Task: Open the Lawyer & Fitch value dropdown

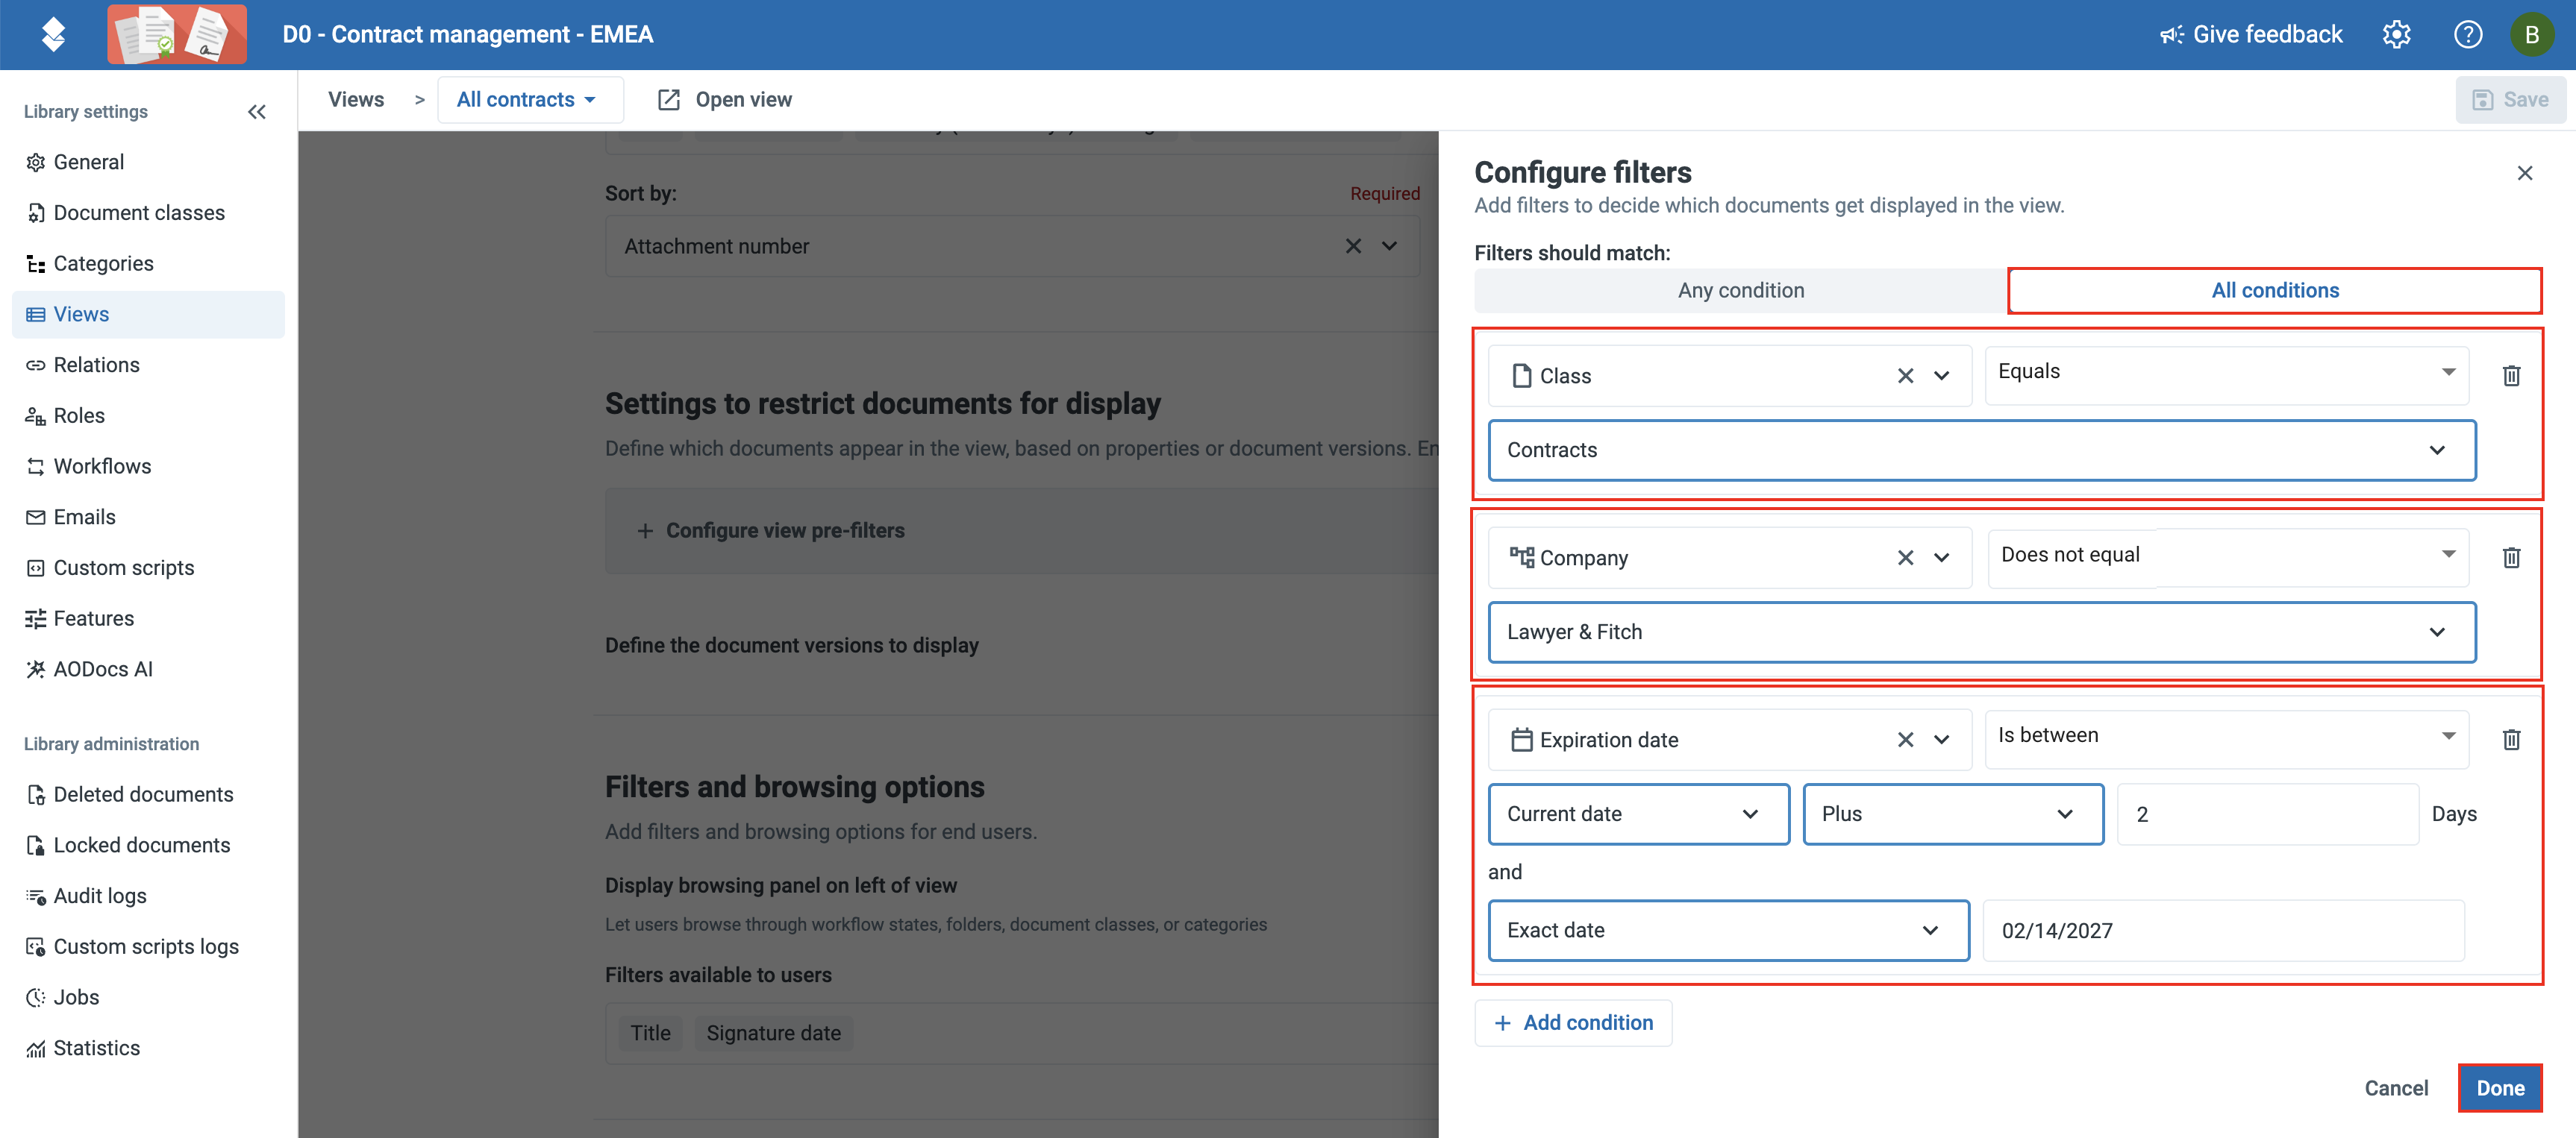Action: 1981,632
